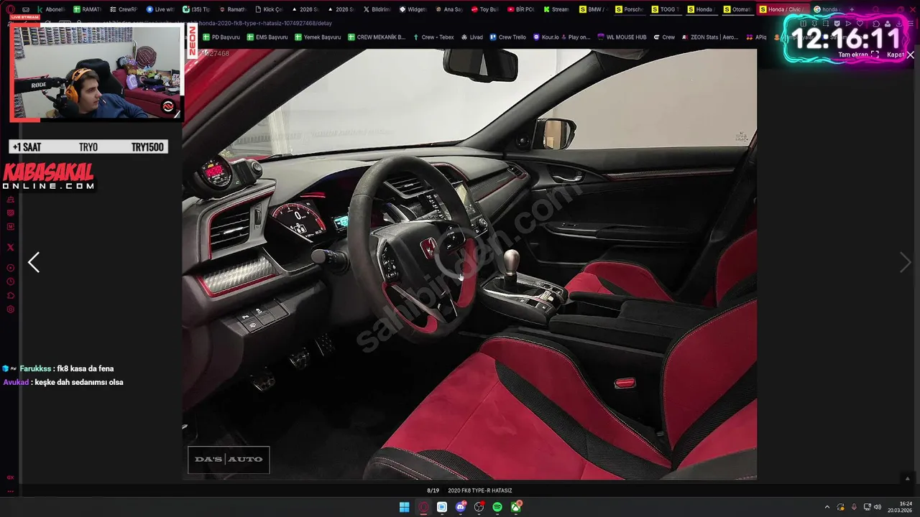This screenshot has width=920, height=517.
Task: Open EMS Başvuru bookmark
Action: (267, 37)
